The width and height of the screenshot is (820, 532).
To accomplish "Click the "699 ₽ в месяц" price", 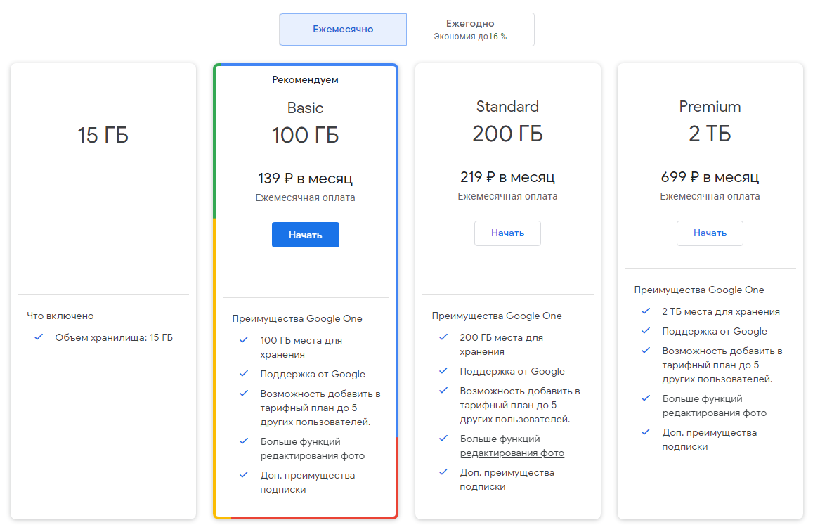I will (710, 177).
